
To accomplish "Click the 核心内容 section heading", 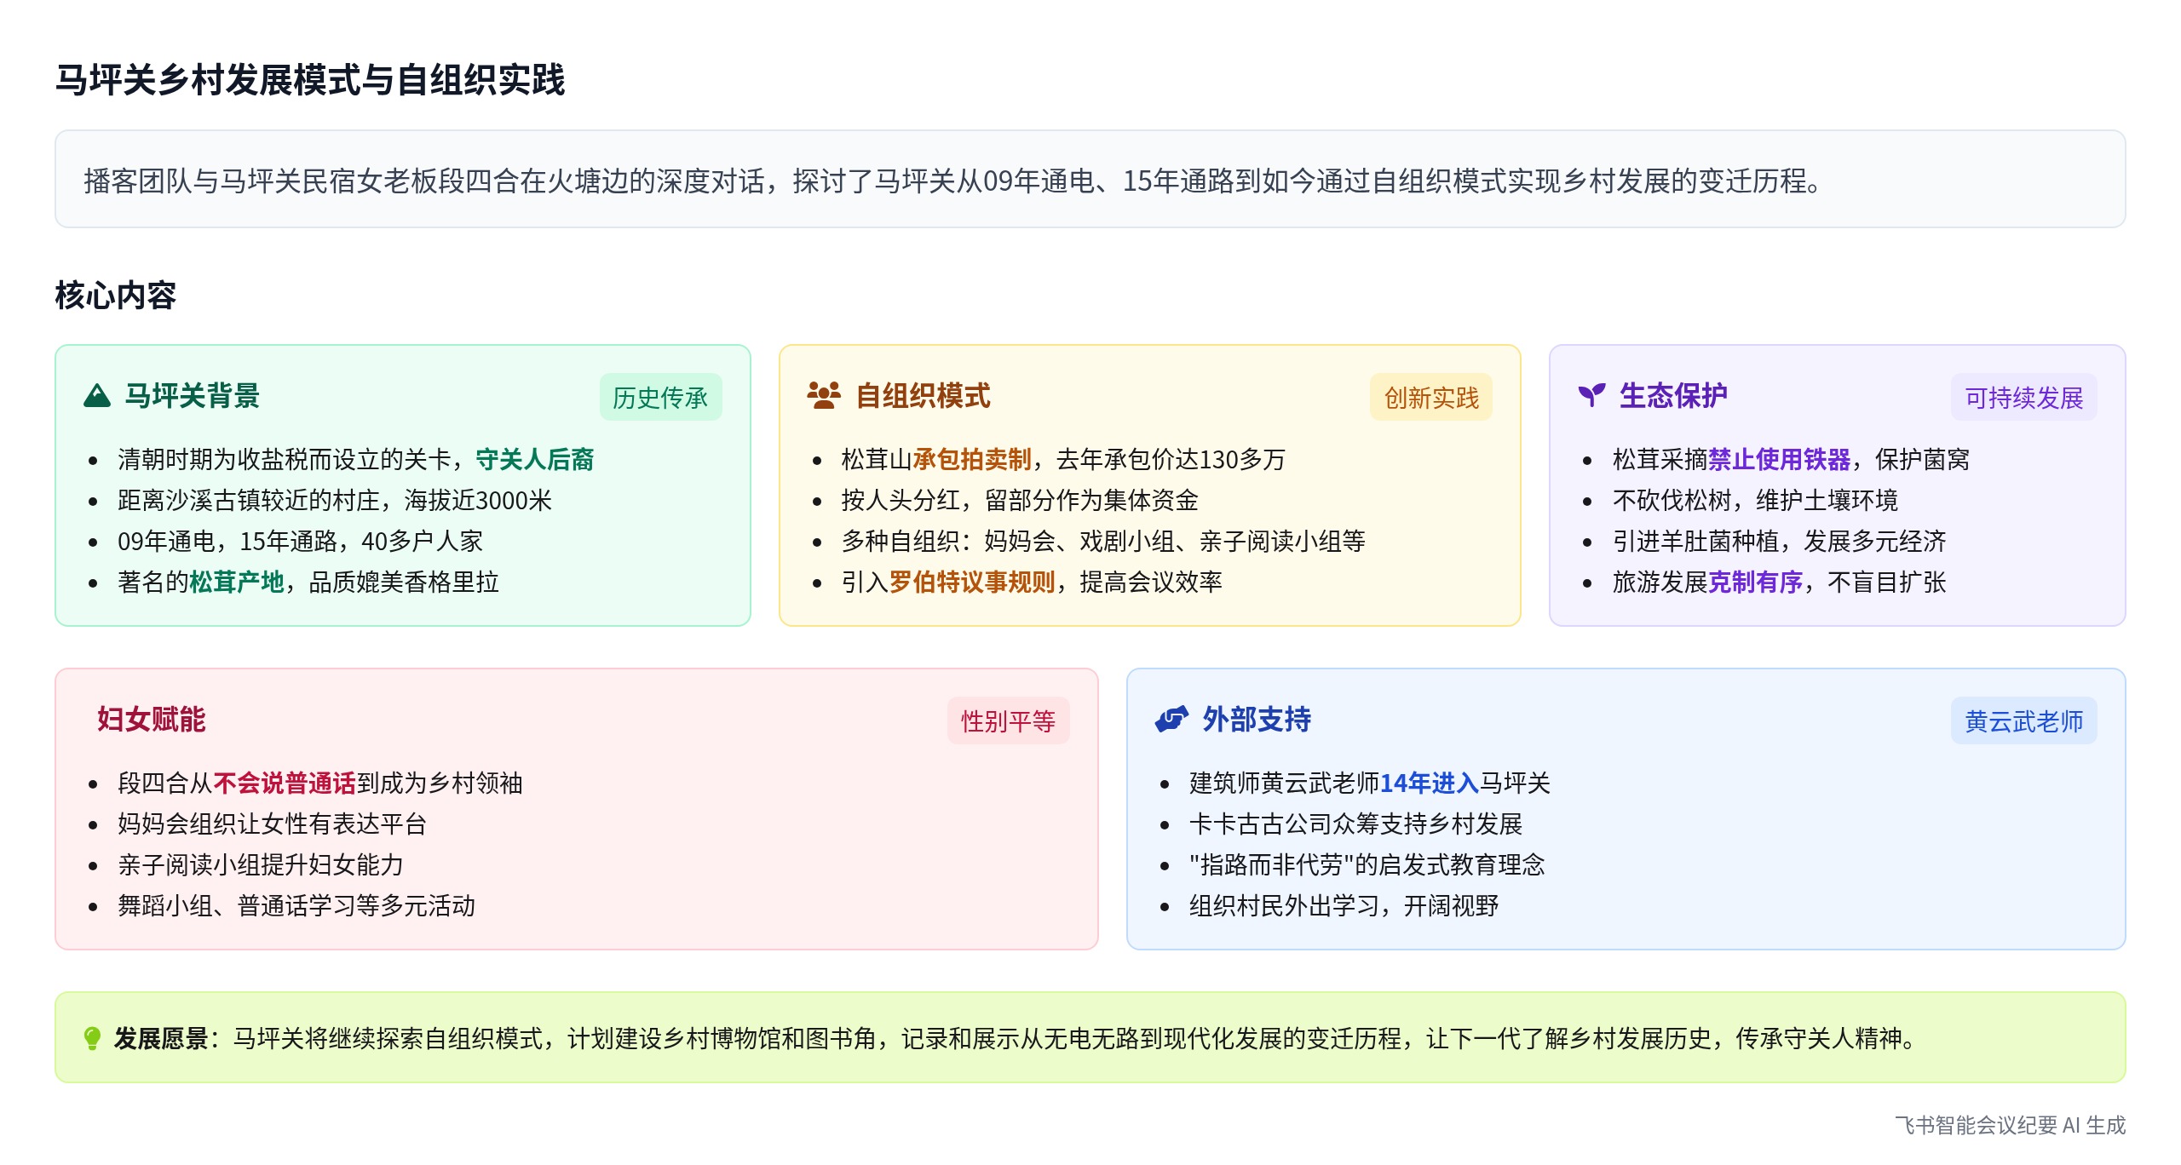I will pyautogui.click(x=116, y=296).
